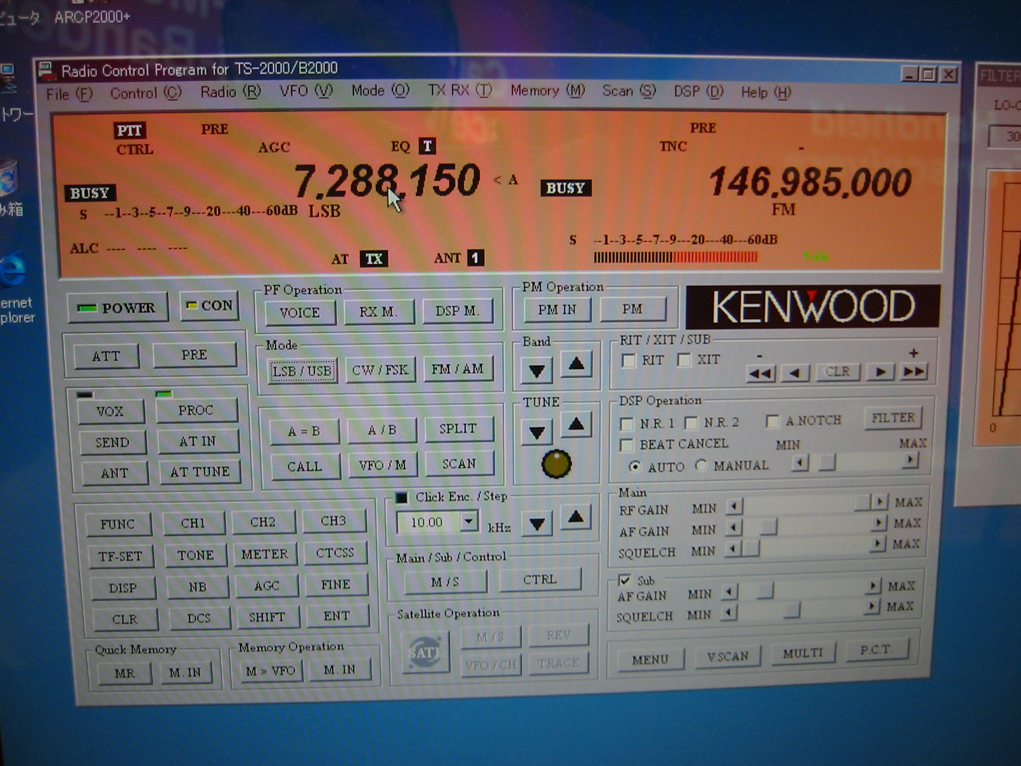Screen dimensions: 1021x766
Task: Click the Click Enc. step down arrow
Action: pyautogui.click(x=537, y=523)
